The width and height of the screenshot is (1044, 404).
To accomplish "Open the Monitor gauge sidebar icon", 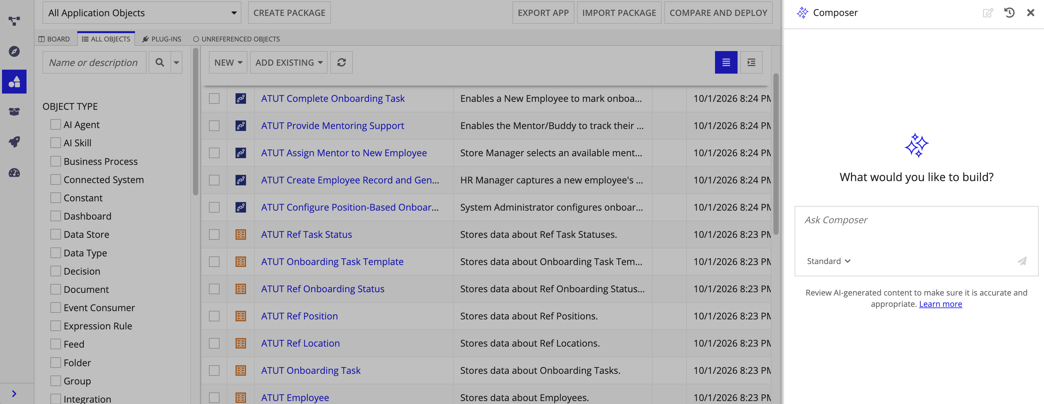I will pos(14,172).
